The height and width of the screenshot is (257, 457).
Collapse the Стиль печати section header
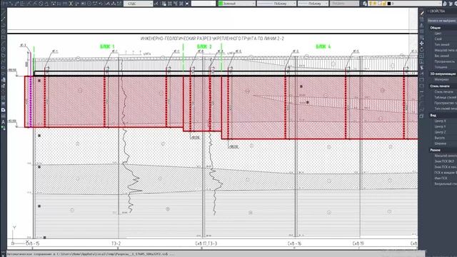coord(442,86)
